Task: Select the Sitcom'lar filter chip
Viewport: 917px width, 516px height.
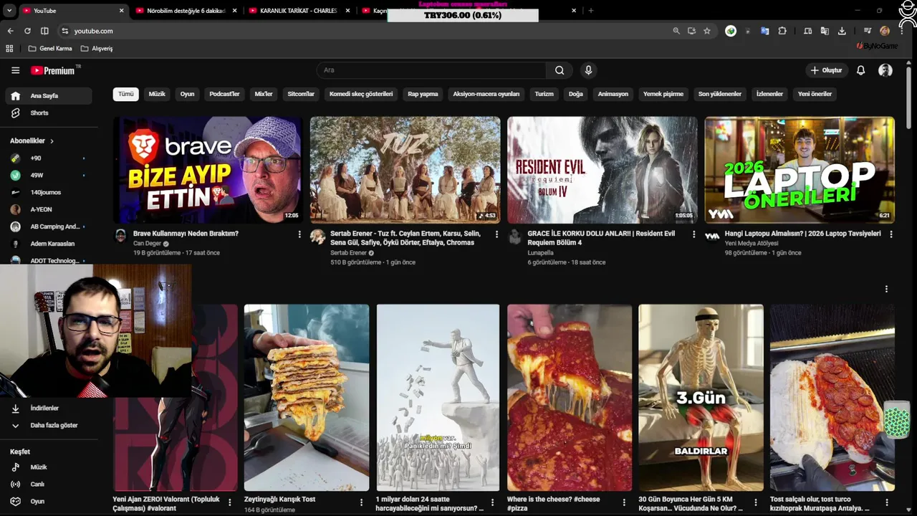Action: pos(301,94)
